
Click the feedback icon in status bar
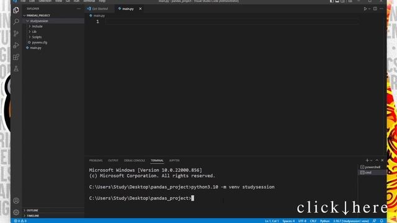tap(375, 221)
